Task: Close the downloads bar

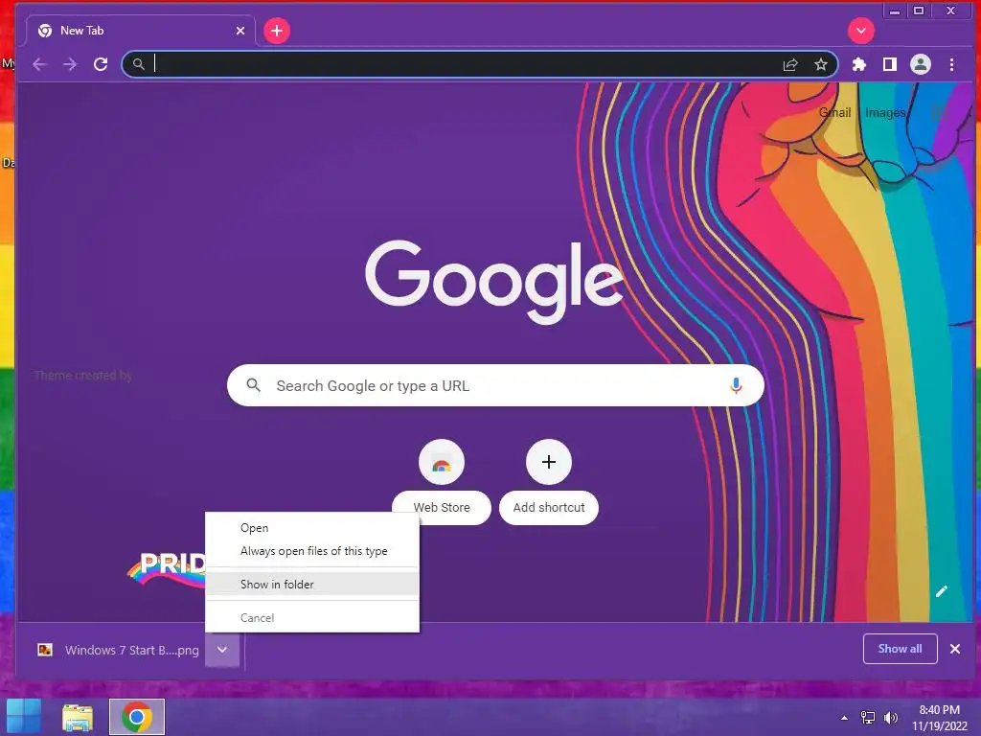Action: [955, 649]
